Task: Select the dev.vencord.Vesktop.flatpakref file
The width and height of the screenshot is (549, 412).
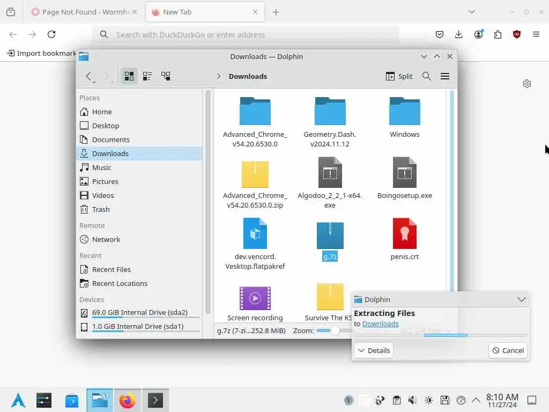Action: click(x=255, y=244)
